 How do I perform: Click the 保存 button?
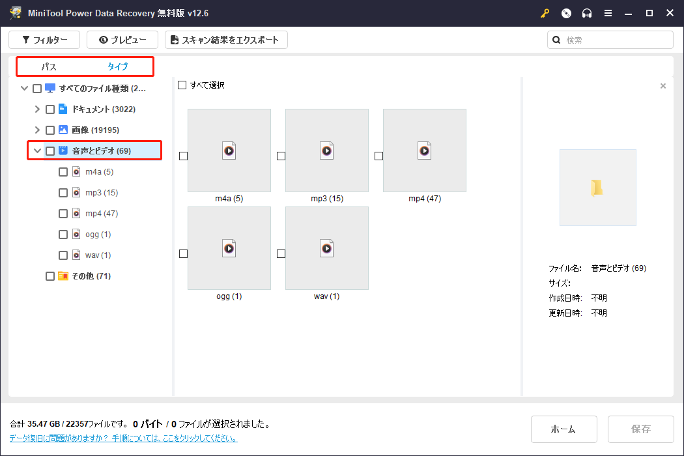(x=640, y=429)
